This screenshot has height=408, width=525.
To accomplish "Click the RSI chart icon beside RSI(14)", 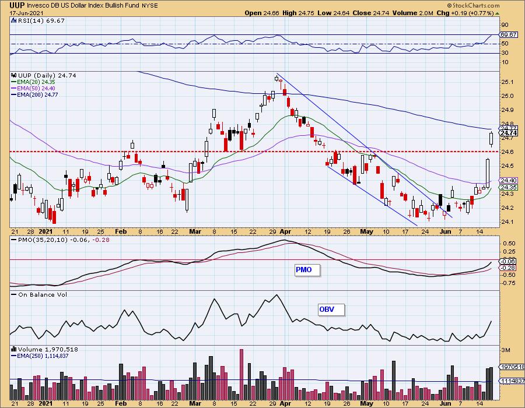I will pos(14,20).
